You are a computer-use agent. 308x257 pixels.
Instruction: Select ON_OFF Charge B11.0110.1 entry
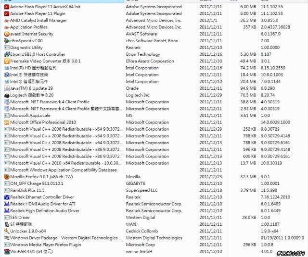coord(37,184)
